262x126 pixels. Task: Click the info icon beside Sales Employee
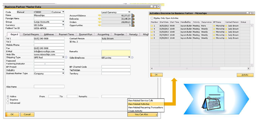[x=132, y=57]
